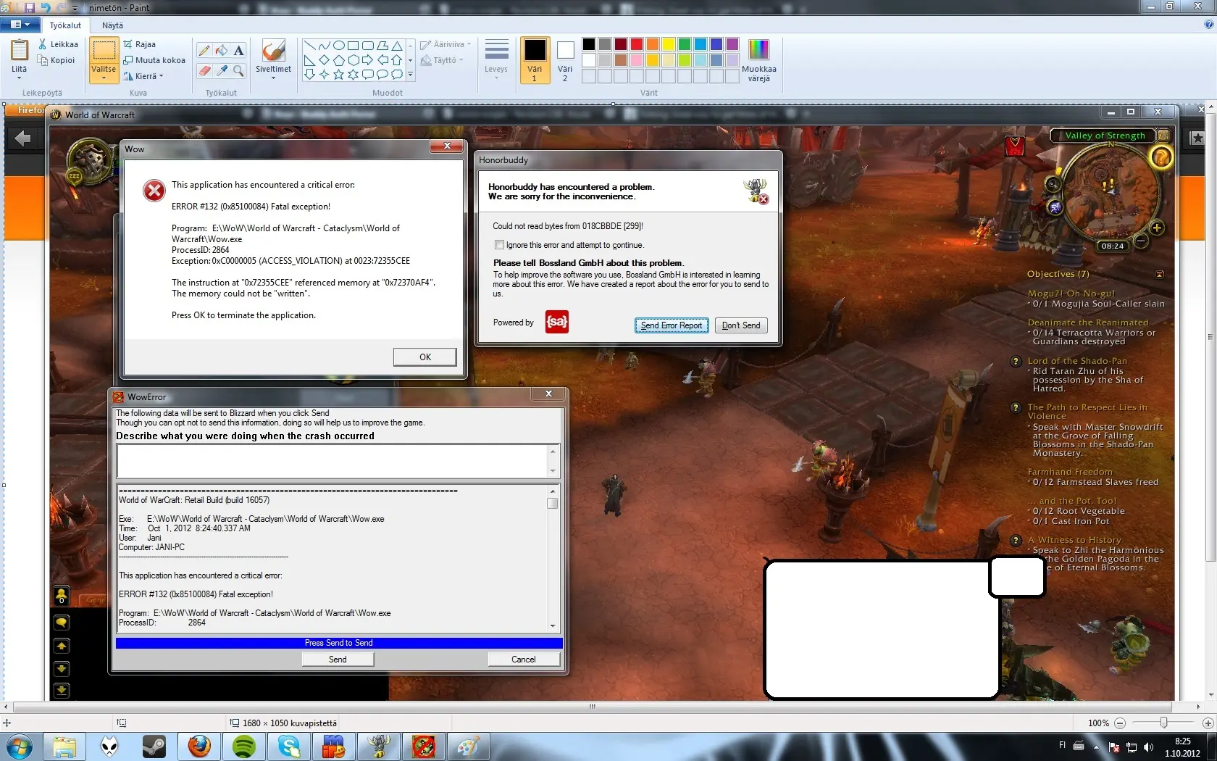Pick the orange color swatch
Screen dimensions: 1217x761
pyautogui.click(x=653, y=44)
